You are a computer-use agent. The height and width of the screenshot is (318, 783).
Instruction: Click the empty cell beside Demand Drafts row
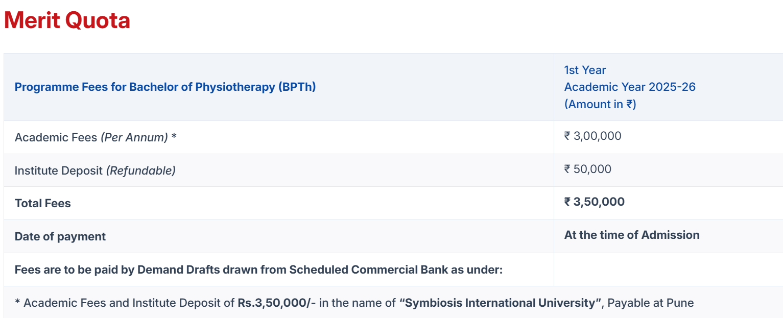tap(667, 270)
